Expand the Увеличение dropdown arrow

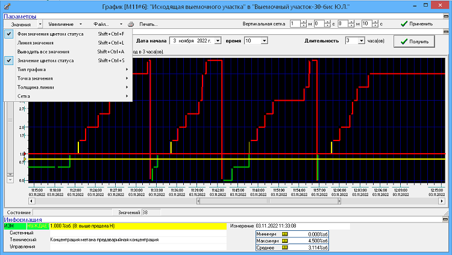tap(81, 24)
